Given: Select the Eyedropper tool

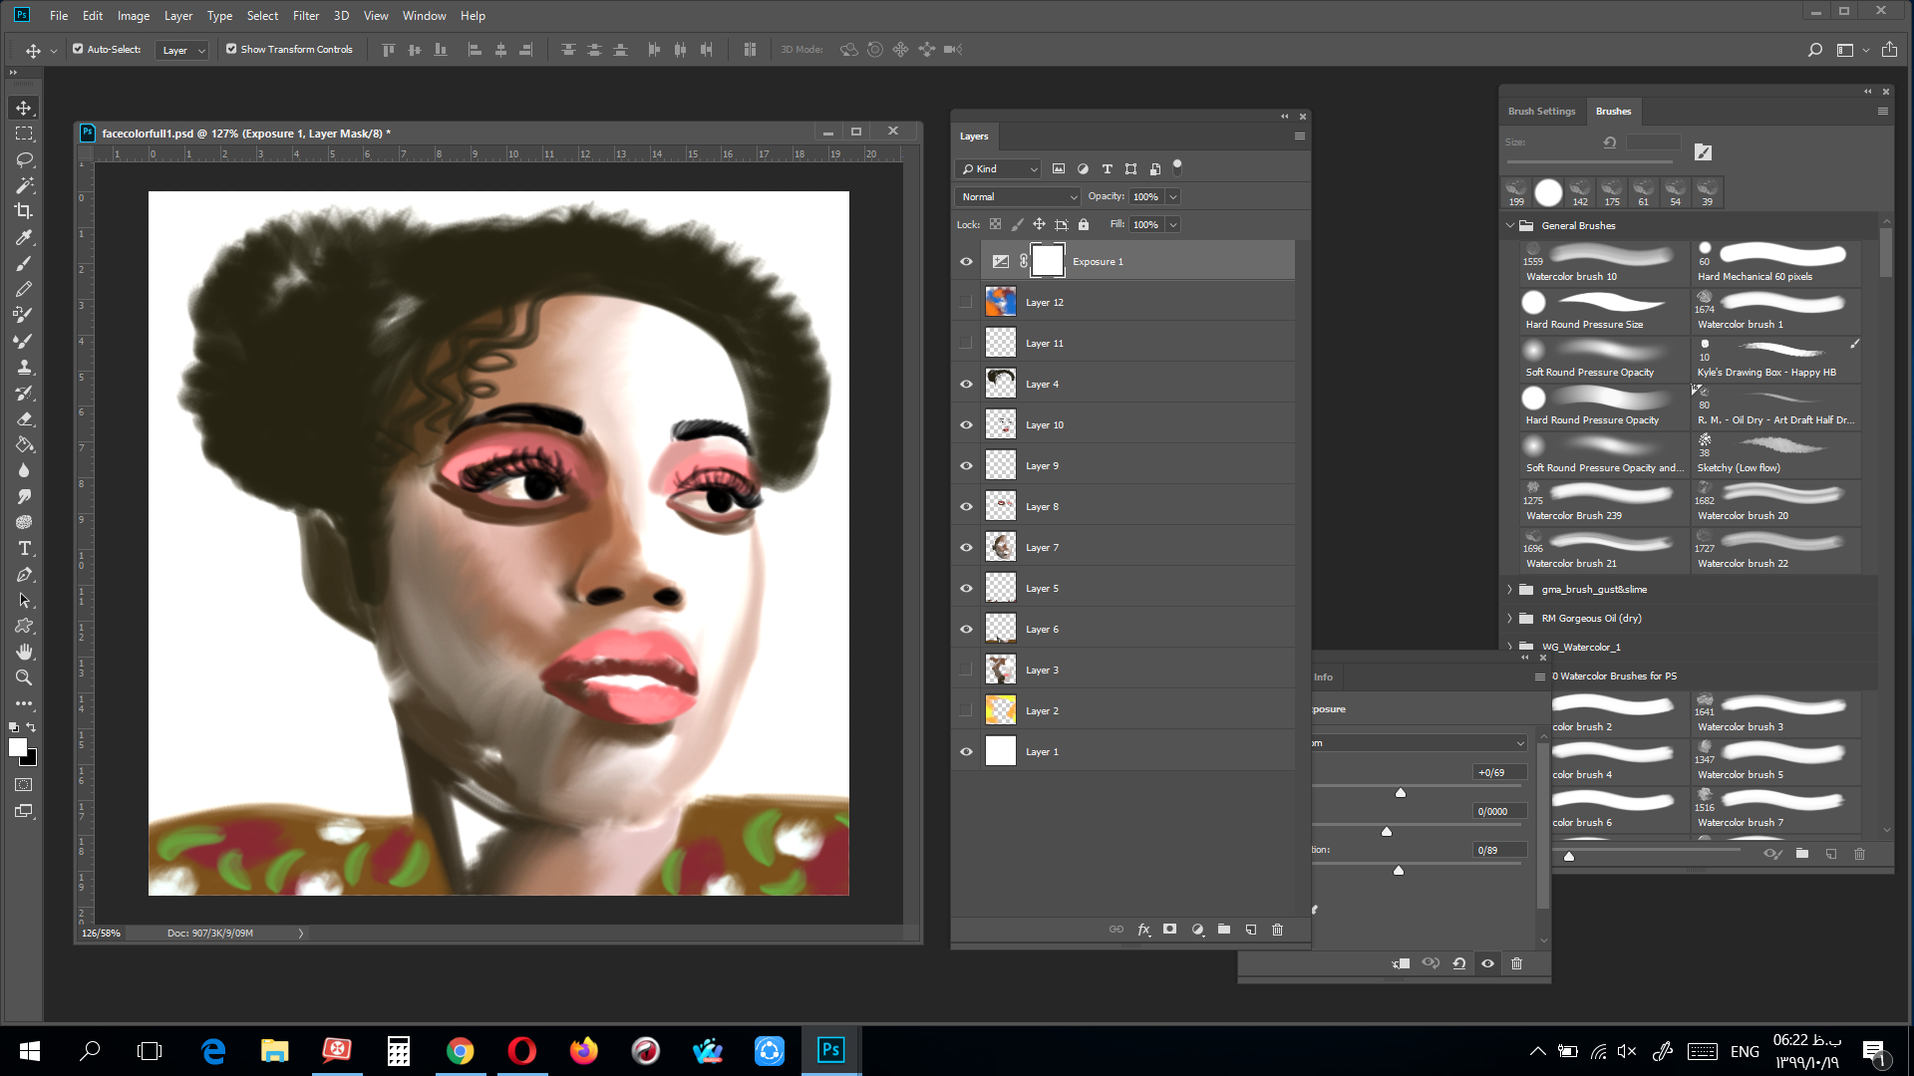Looking at the screenshot, I should [x=24, y=237].
